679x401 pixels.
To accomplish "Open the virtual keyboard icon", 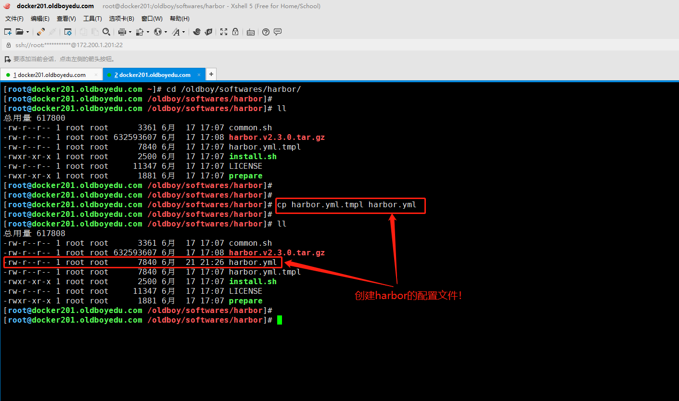I will coord(250,32).
